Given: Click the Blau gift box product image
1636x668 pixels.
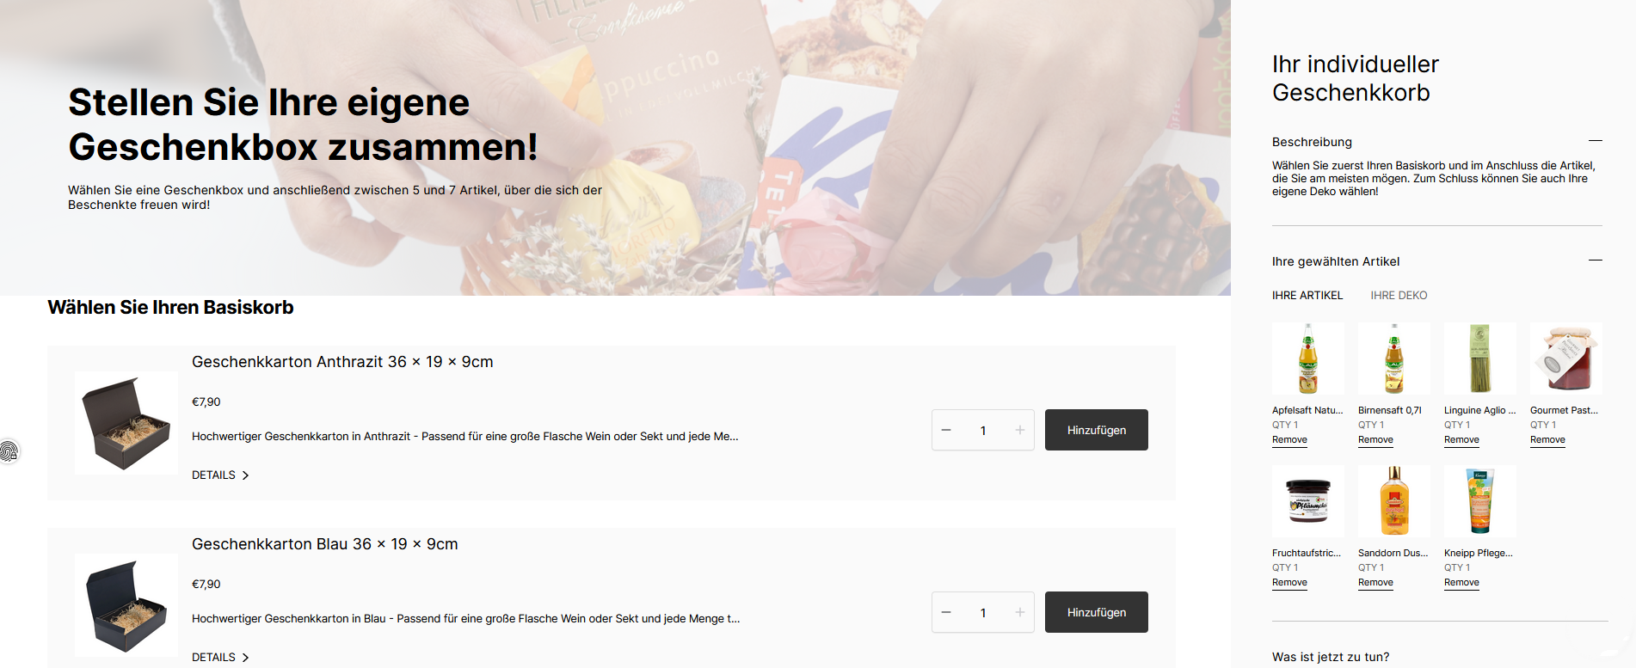Looking at the screenshot, I should point(126,605).
